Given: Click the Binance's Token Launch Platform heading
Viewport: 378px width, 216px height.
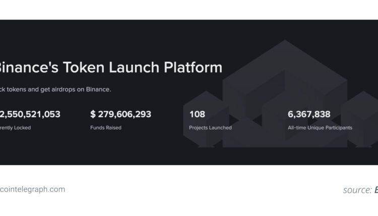Looking at the screenshot, I should (x=110, y=67).
